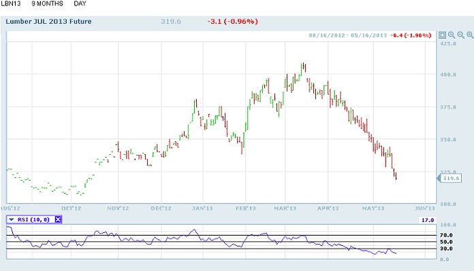Image resolution: width=474 pixels, height=271 pixels.
Task: Click the -6.4 (-1.96%) period change
Action: [x=411, y=35]
